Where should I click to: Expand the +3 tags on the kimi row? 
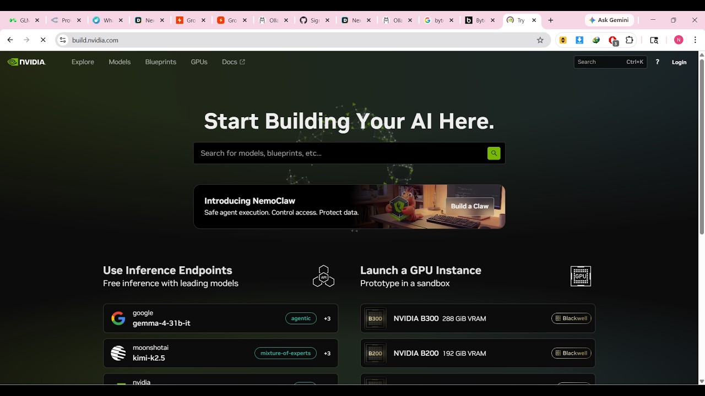[327, 353]
